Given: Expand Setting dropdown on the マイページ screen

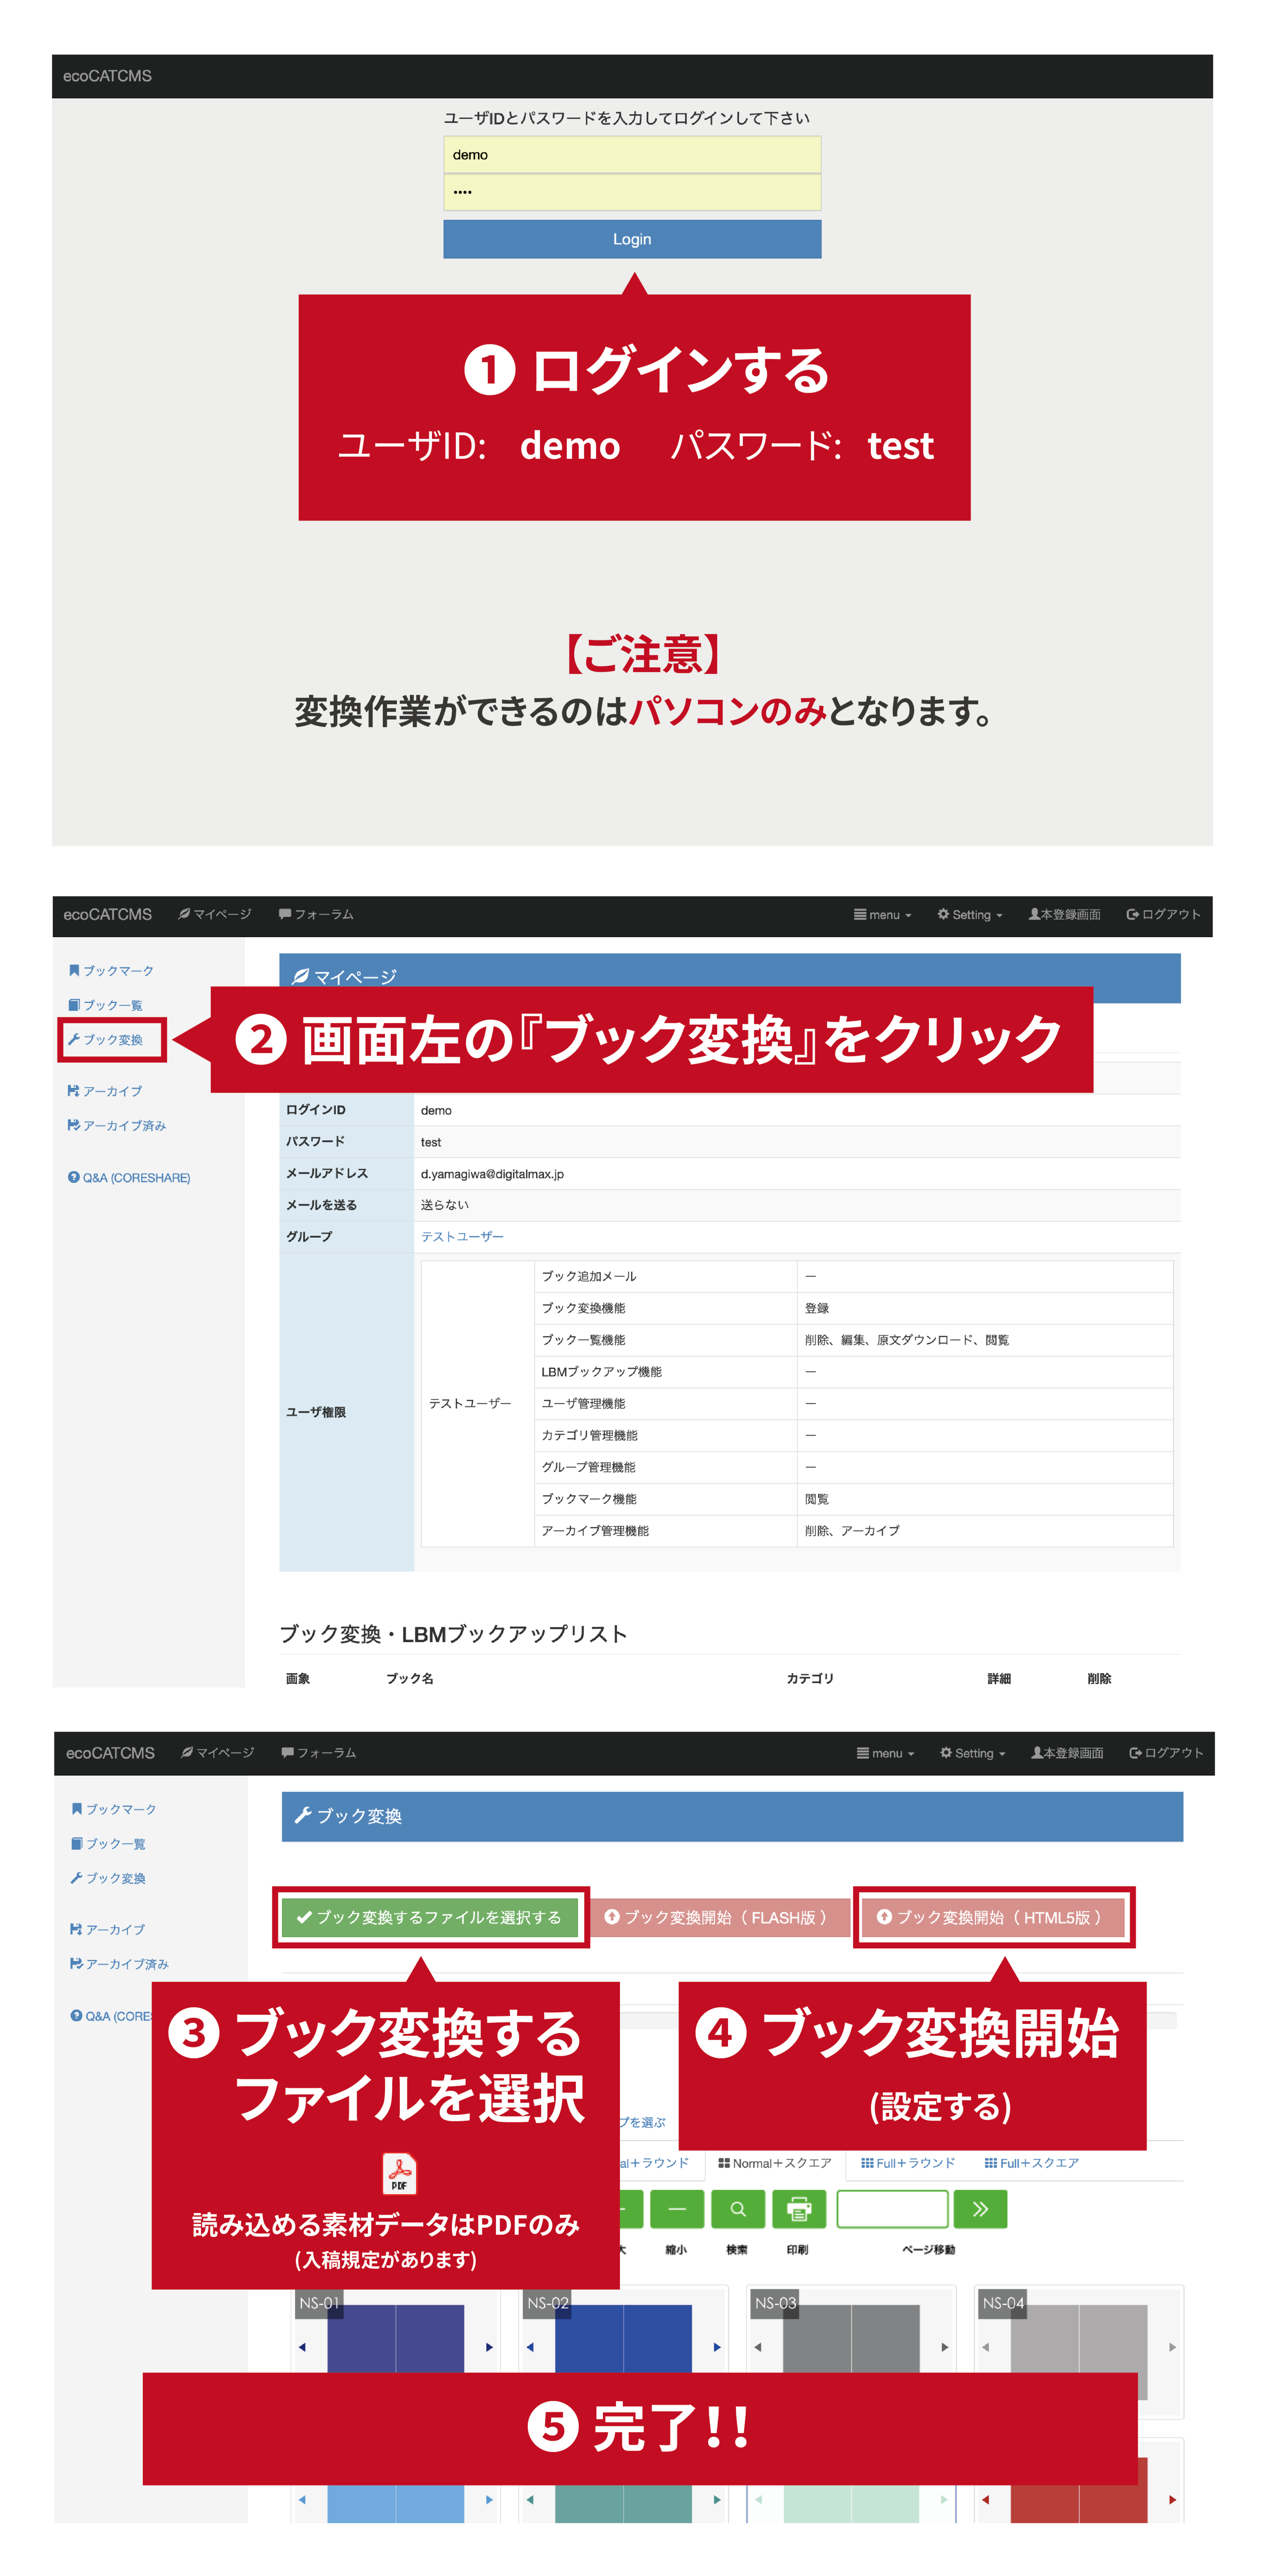Looking at the screenshot, I should pos(970,915).
